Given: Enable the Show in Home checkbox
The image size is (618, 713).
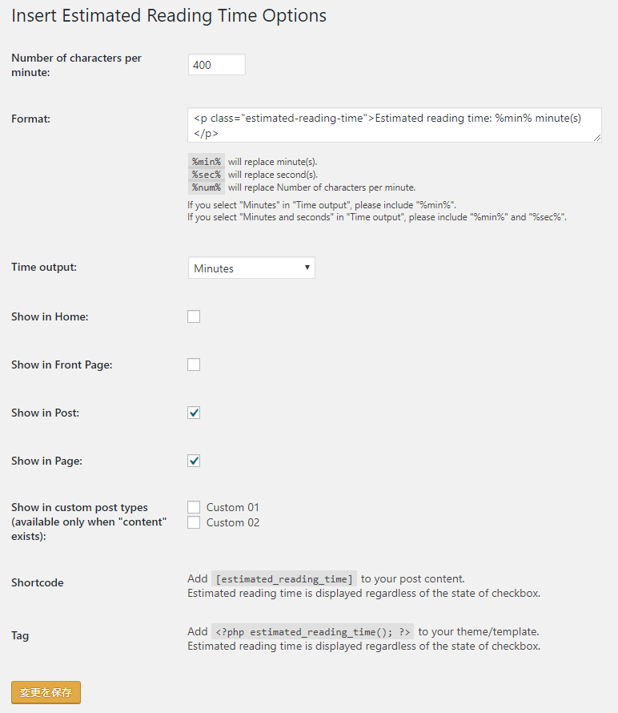Looking at the screenshot, I should click(194, 316).
